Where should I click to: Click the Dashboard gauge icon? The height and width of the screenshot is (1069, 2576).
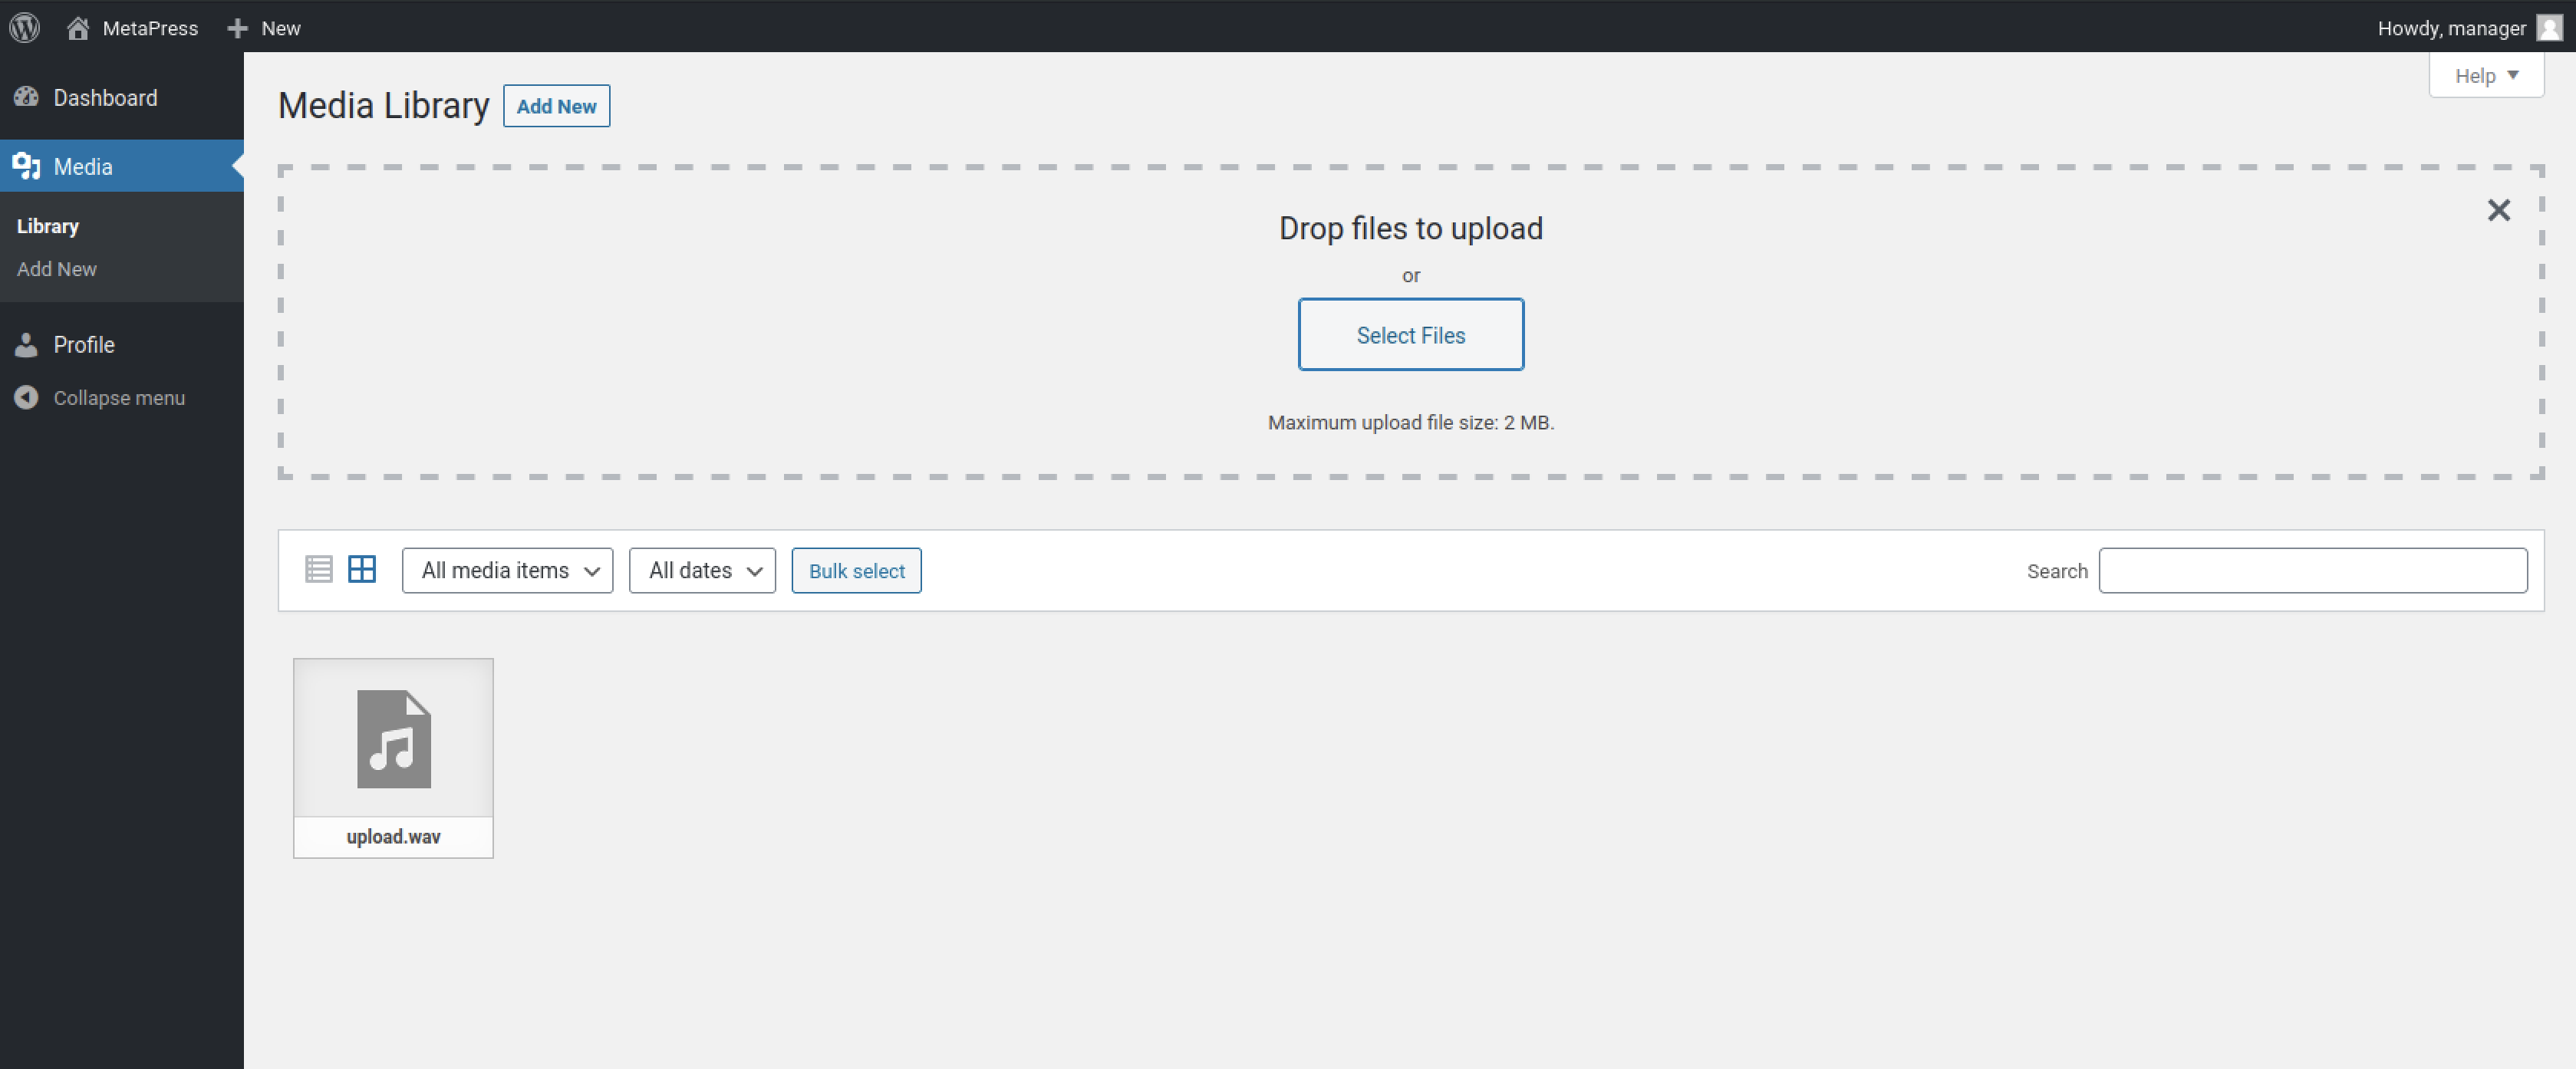click(27, 97)
